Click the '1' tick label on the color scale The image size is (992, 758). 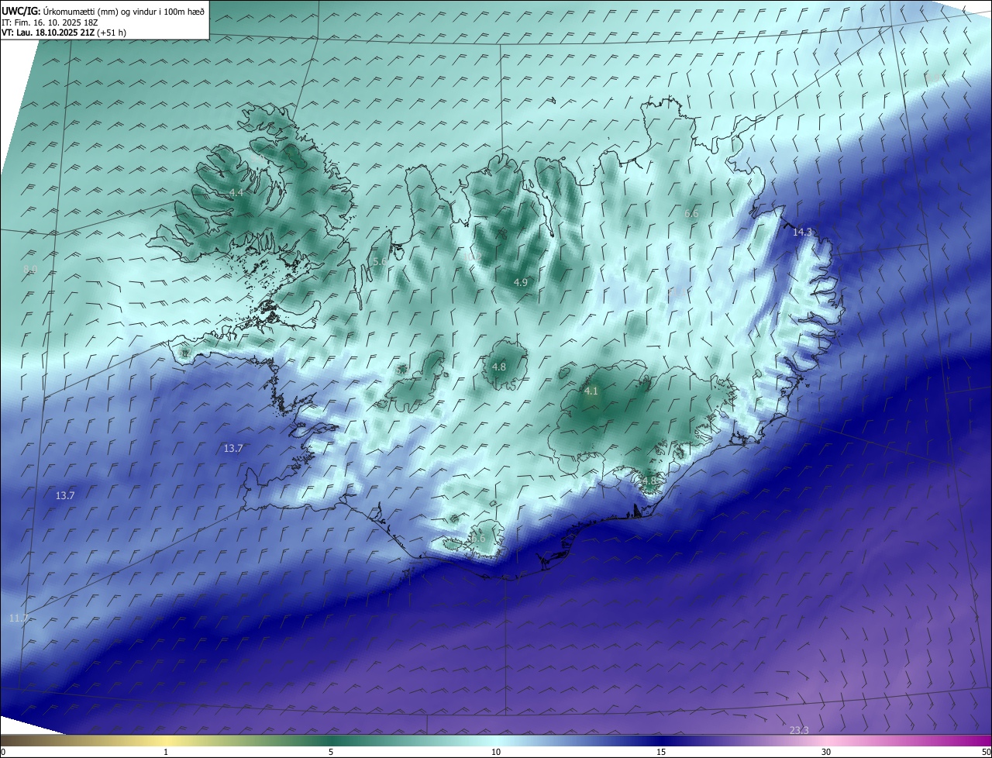tap(166, 752)
